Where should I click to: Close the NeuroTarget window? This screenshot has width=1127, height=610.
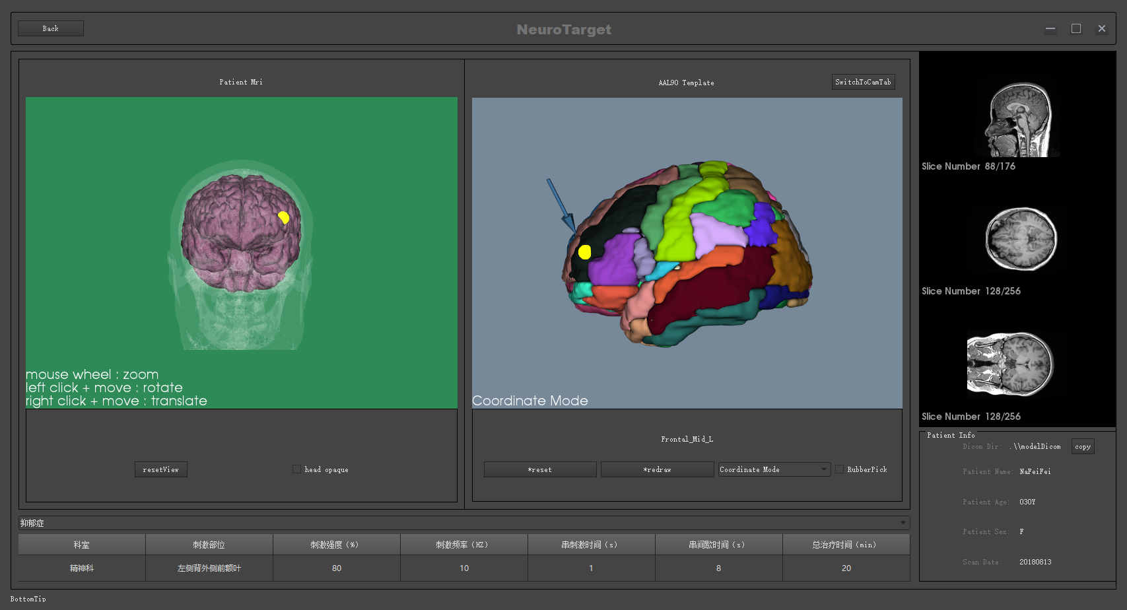tap(1102, 28)
